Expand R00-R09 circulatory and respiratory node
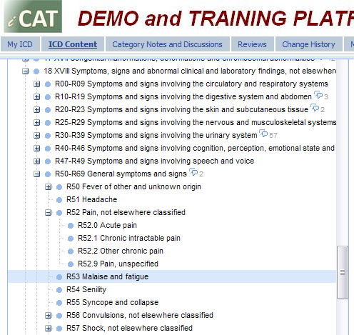Viewport: 354px width, 335px height. (36, 84)
